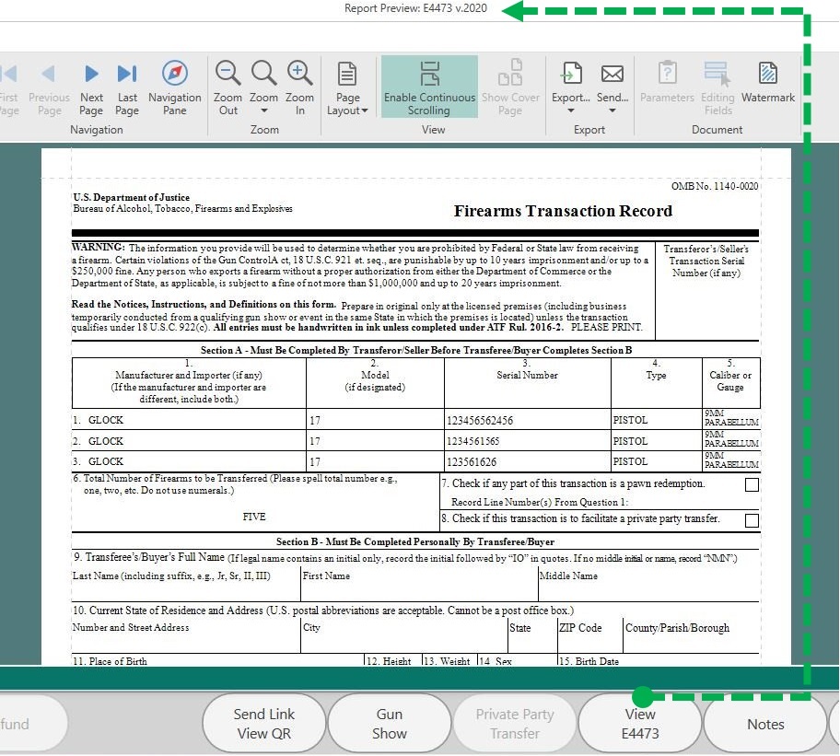Image resolution: width=840 pixels, height=756 pixels.
Task: Toggle Enable Continuous Scrolling
Action: [429, 87]
